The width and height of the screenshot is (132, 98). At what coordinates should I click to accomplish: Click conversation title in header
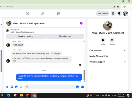tap(29, 24)
